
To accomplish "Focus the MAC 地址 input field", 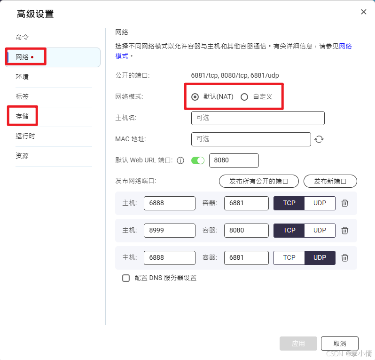I will 251,139.
